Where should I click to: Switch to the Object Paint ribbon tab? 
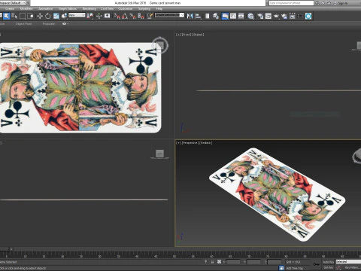(x=23, y=24)
